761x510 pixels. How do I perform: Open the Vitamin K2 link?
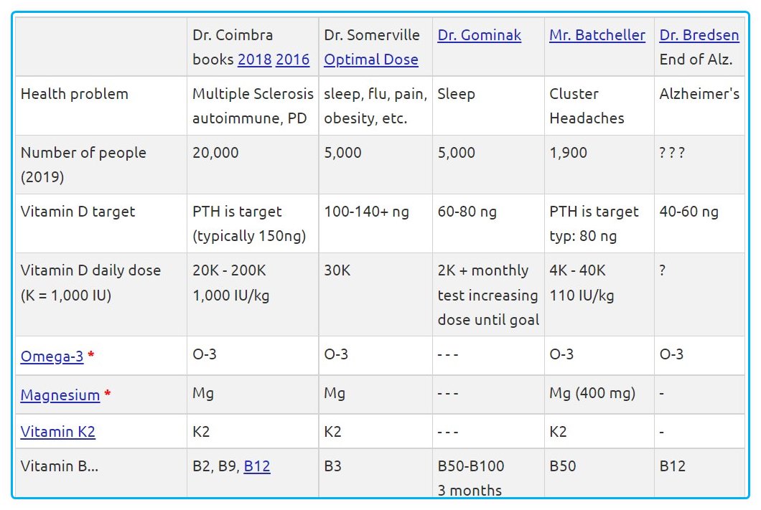coord(57,432)
